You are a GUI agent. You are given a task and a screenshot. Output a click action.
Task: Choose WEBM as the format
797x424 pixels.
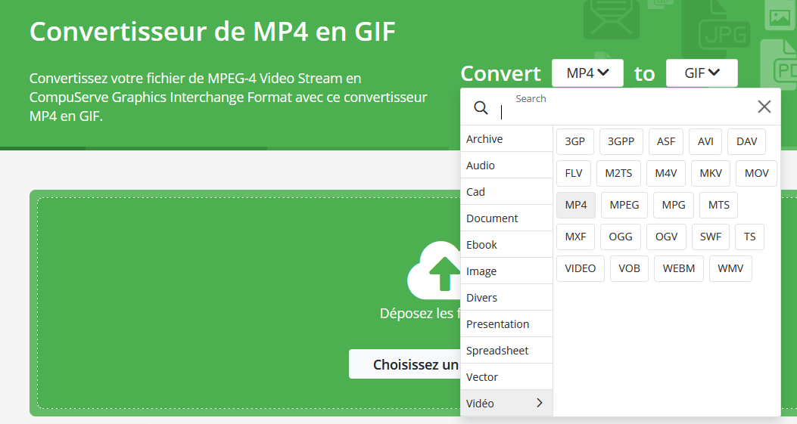(679, 268)
